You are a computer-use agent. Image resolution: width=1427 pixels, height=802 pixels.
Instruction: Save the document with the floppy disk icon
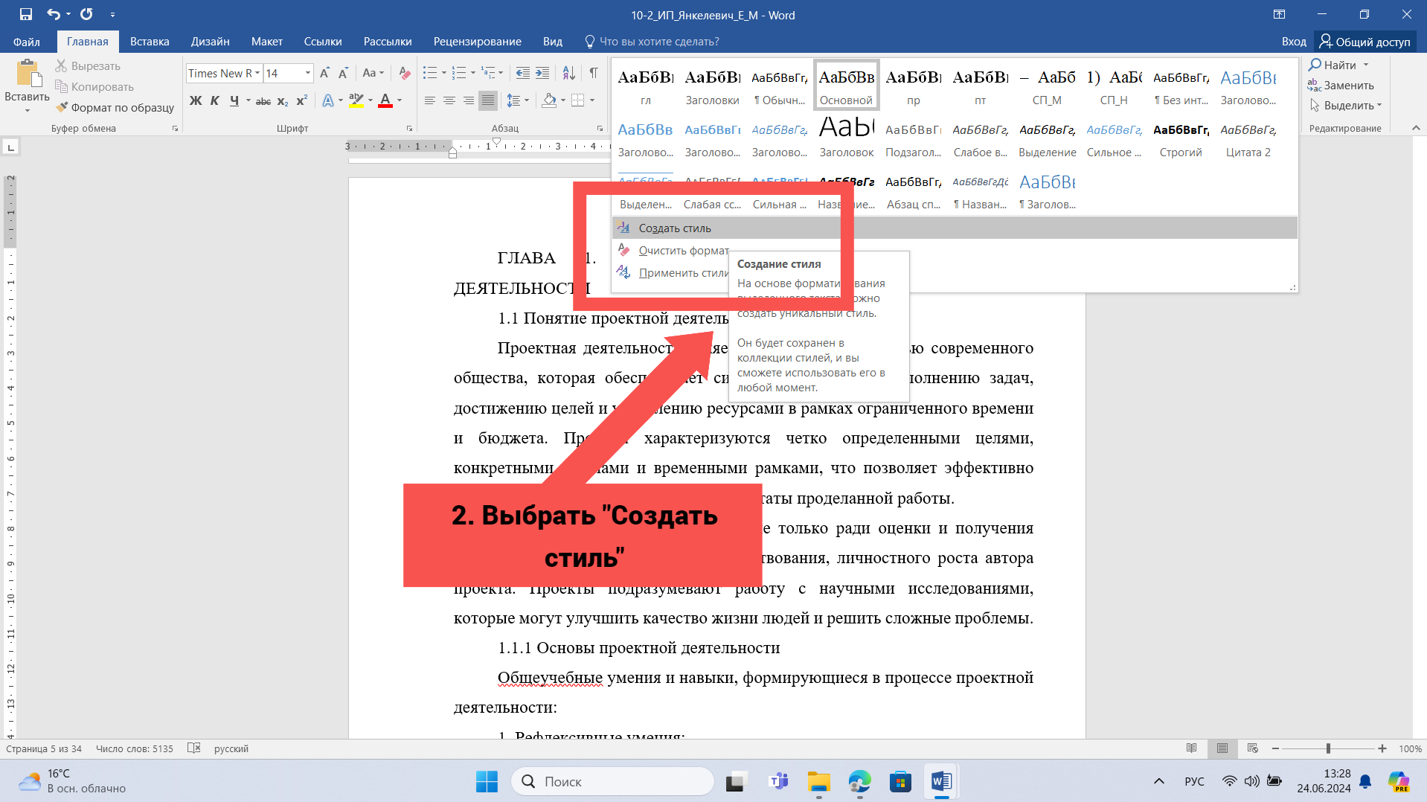point(26,14)
